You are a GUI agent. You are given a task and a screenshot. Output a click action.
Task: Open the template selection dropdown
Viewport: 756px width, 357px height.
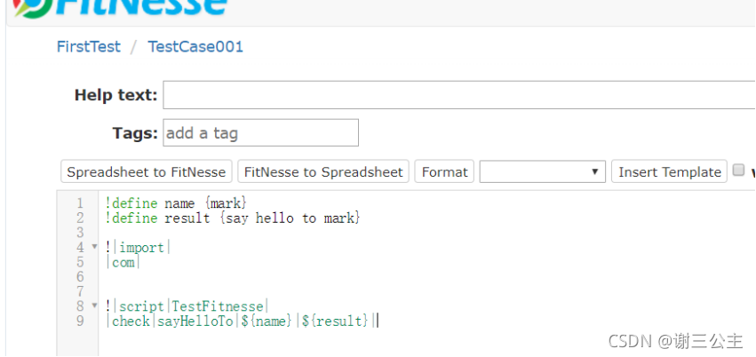543,172
